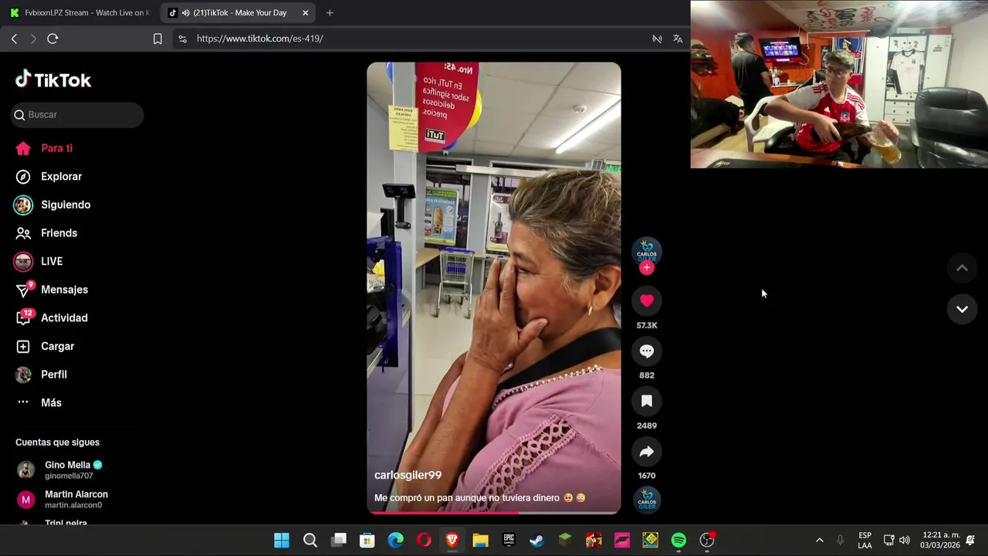Save the video with the bookmark icon
The width and height of the screenshot is (988, 556).
click(x=647, y=401)
